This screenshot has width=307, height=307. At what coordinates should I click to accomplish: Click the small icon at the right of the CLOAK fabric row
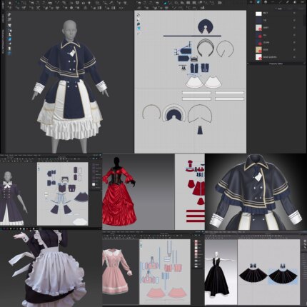point(294,43)
